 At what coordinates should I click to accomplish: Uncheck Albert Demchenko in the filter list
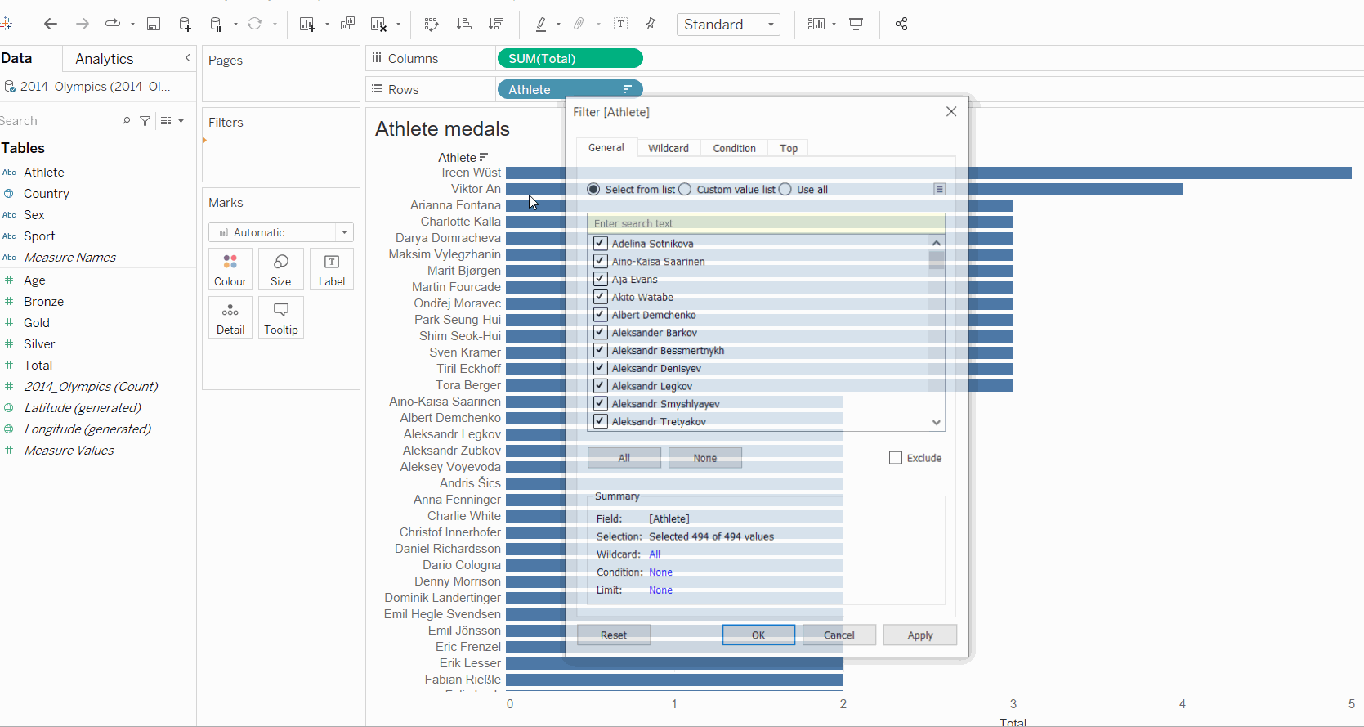pos(601,314)
